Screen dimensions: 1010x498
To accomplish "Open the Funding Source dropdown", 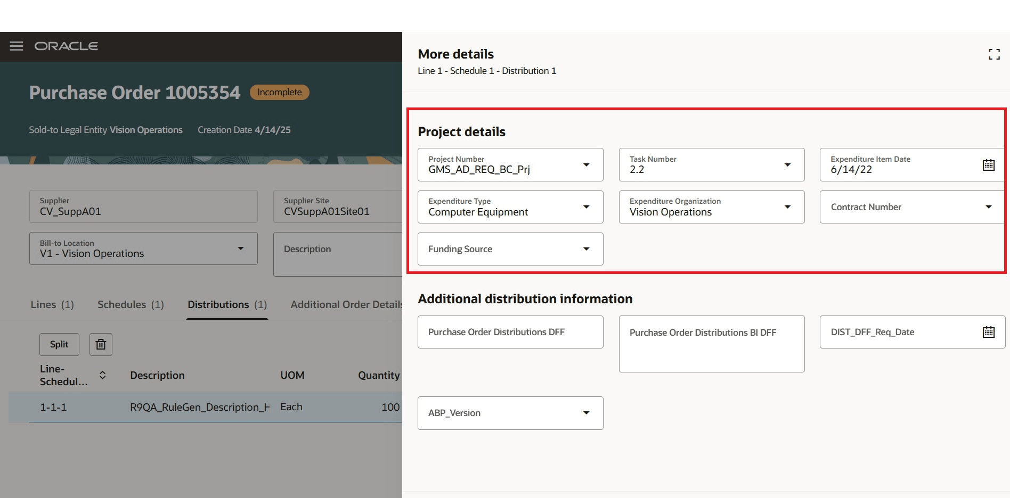I will pyautogui.click(x=586, y=249).
